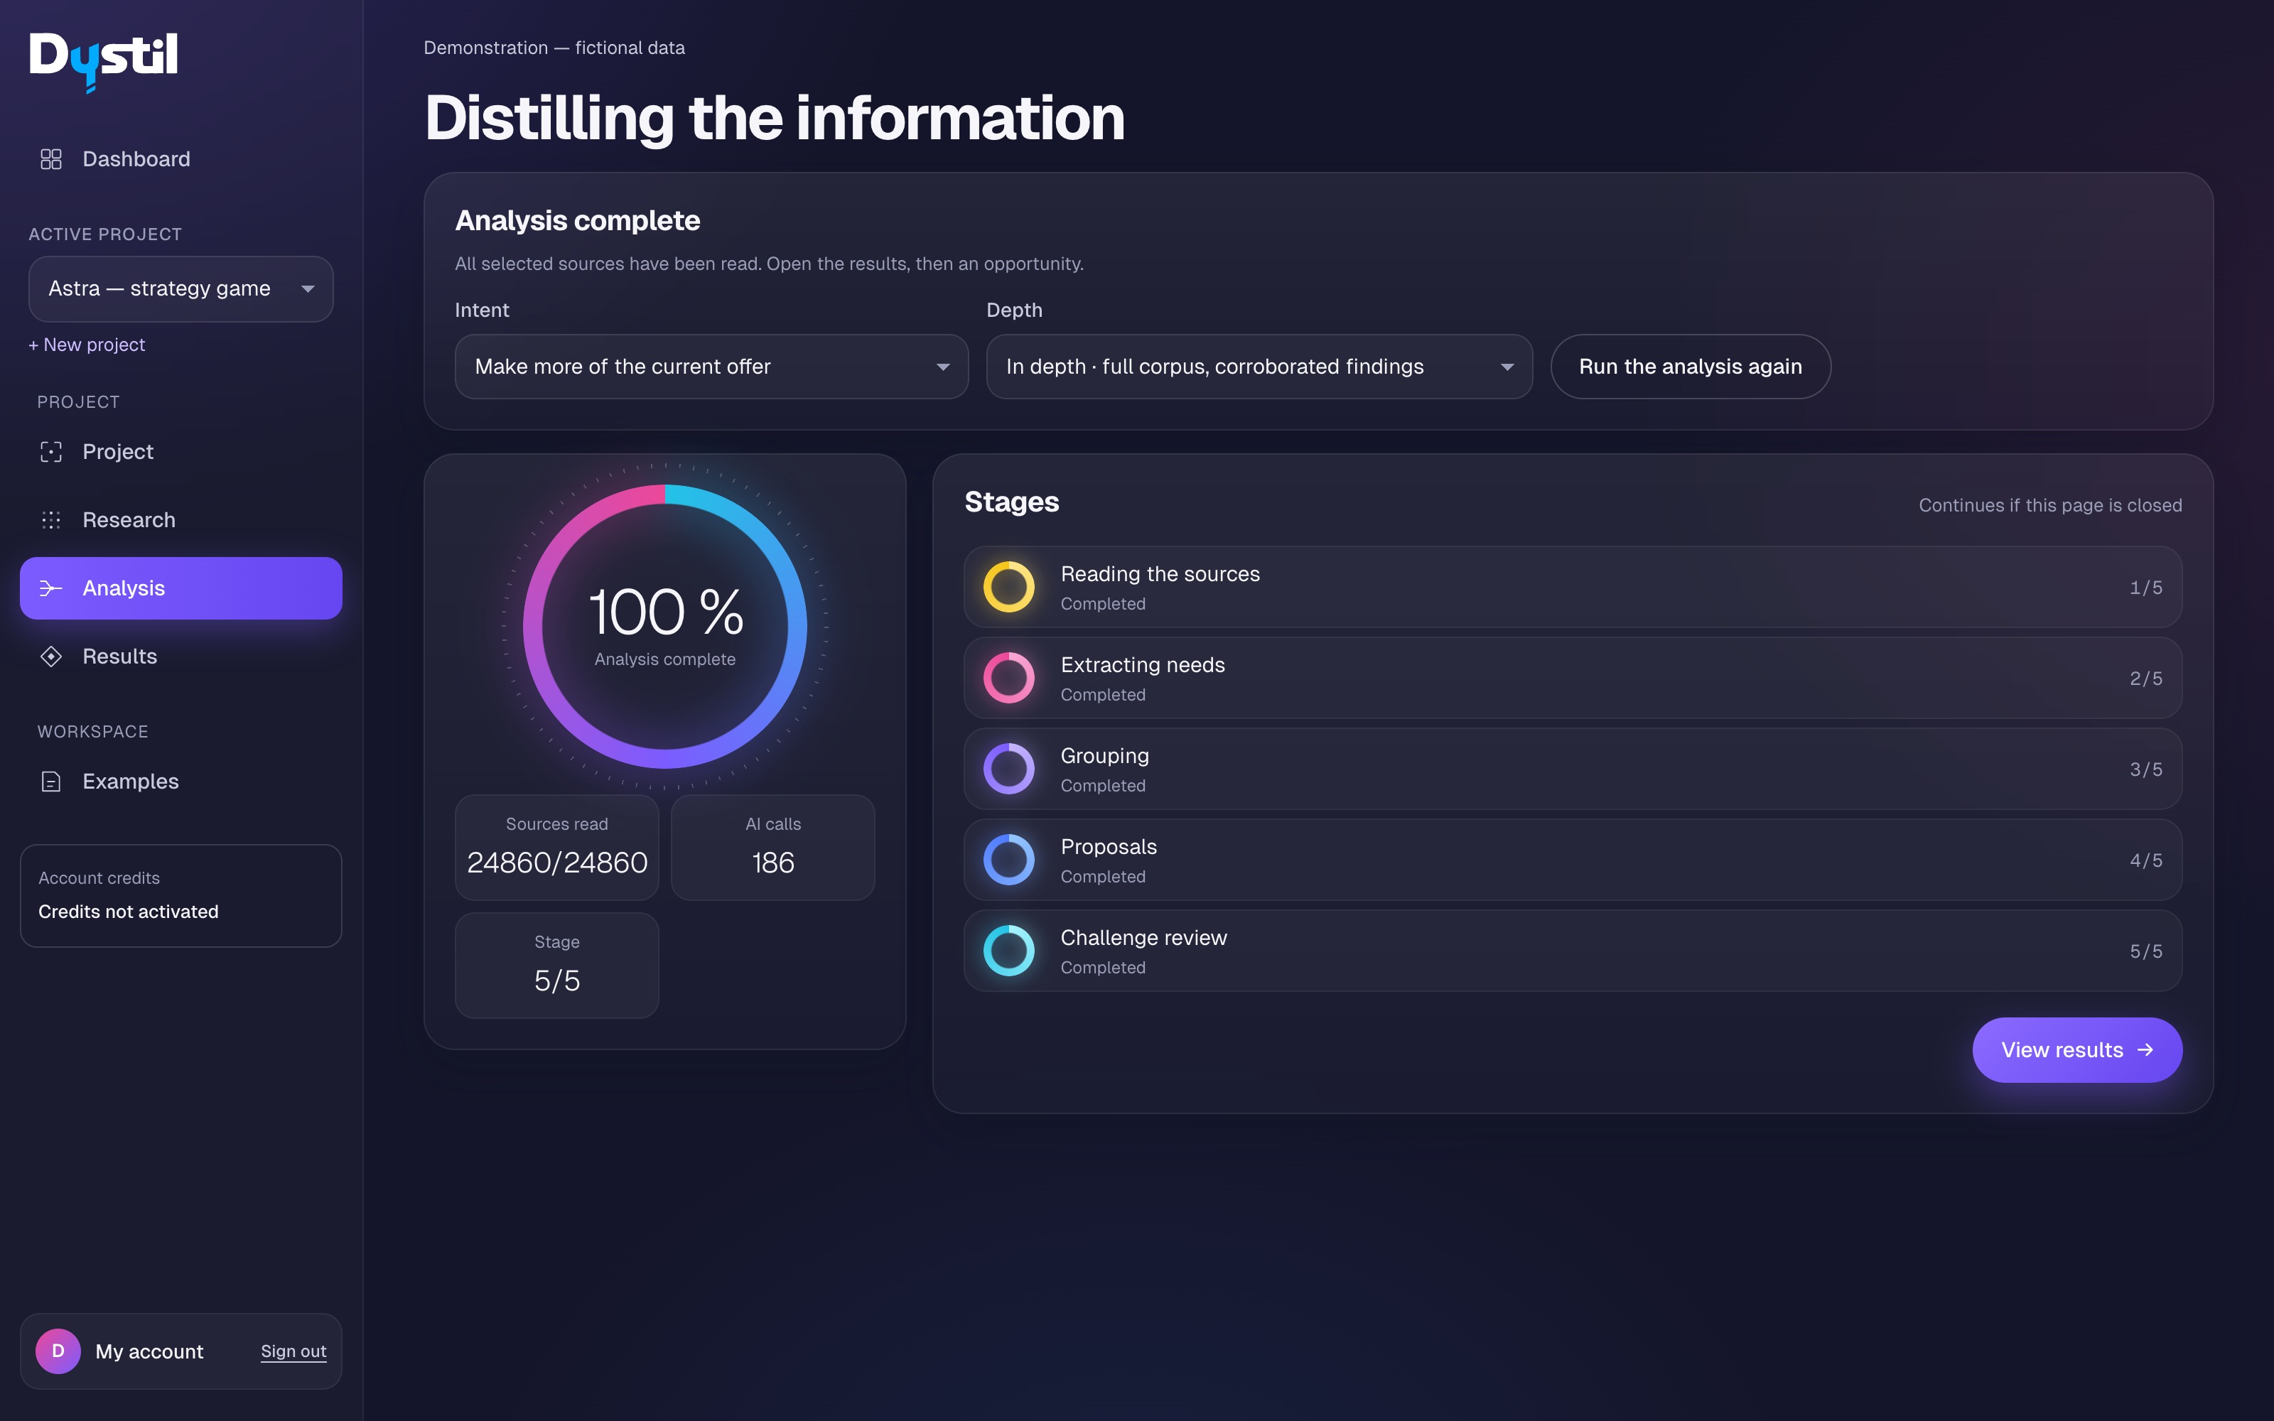Click the yellow Reading the sources ring
This screenshot has width=2274, height=1421.
coord(1008,588)
